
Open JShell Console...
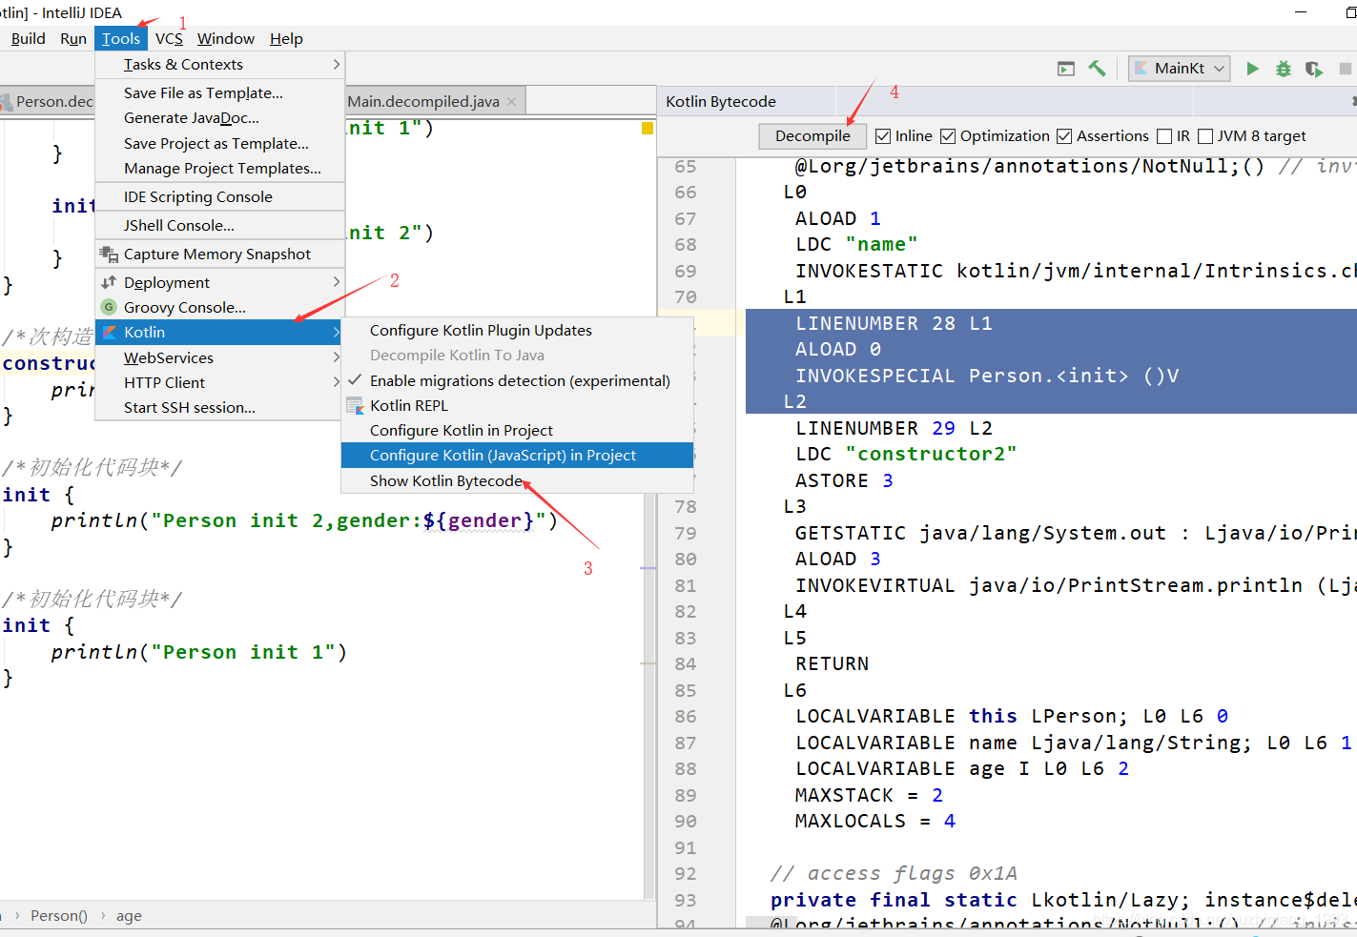click(219, 226)
